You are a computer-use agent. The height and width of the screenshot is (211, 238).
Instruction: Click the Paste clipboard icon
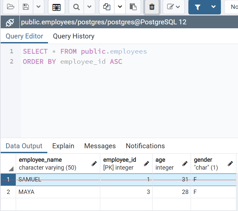(133, 7)
